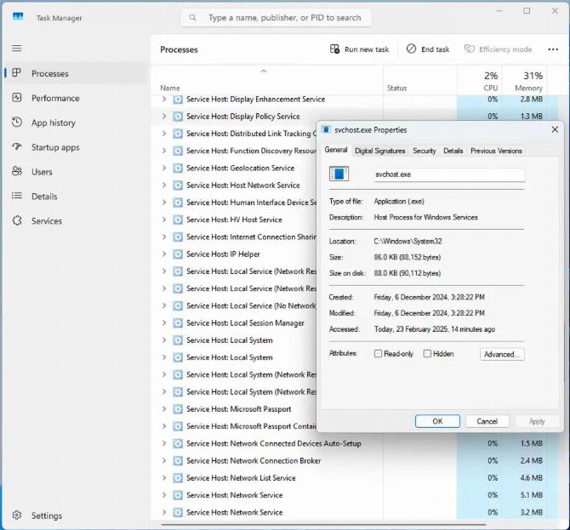
Task: Open the Users page
Action: click(x=77, y=172)
